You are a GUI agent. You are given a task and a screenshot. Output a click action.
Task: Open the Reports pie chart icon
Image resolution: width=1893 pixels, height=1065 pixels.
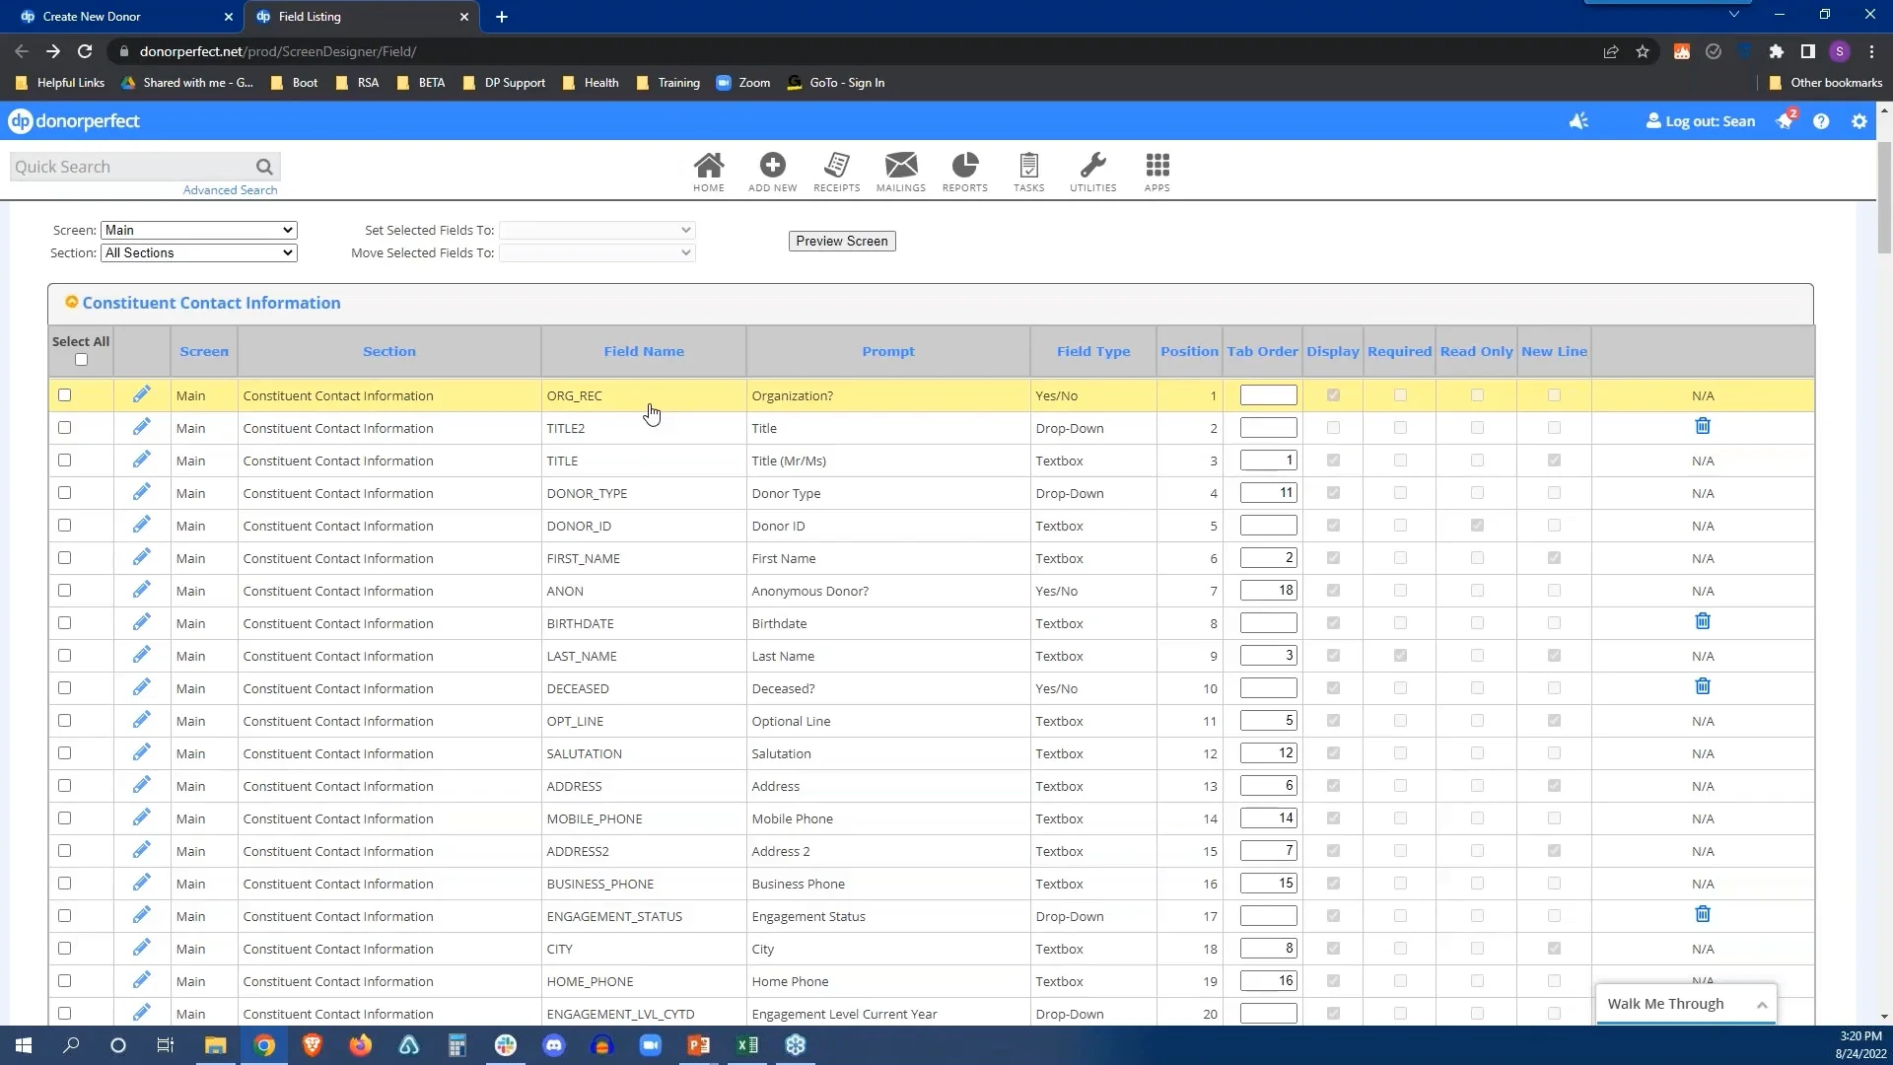(x=964, y=168)
